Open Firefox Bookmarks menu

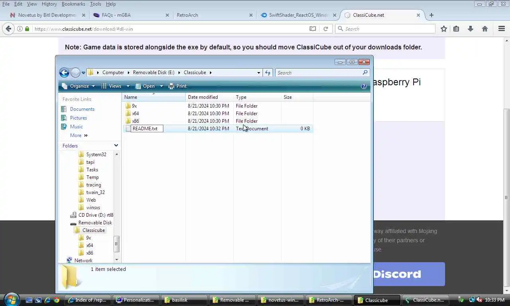[73, 4]
